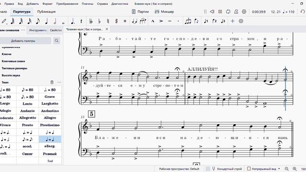
Task: Click Ещё to show more tempo items
Action: pos(50,161)
